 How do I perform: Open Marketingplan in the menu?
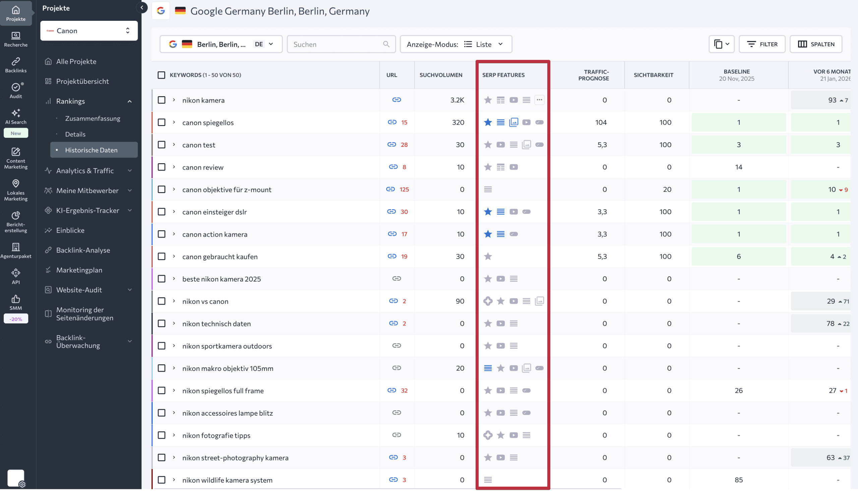point(79,270)
